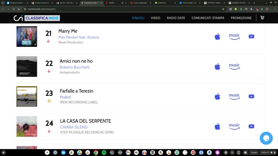
Task: Click the Classifica Indie logo
Action: (x=37, y=18)
